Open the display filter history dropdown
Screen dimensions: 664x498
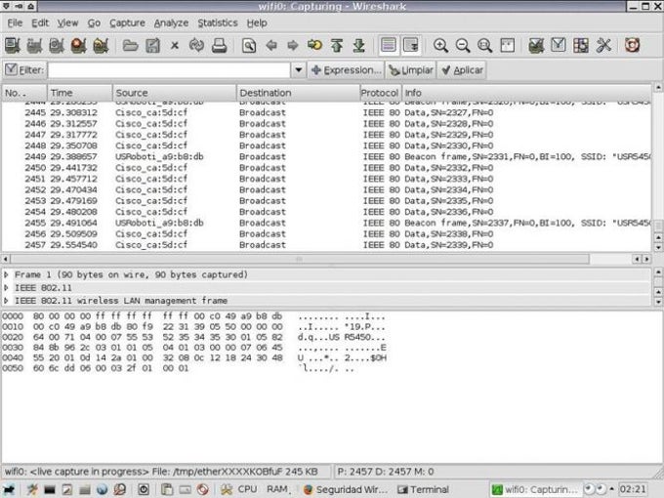[298, 70]
